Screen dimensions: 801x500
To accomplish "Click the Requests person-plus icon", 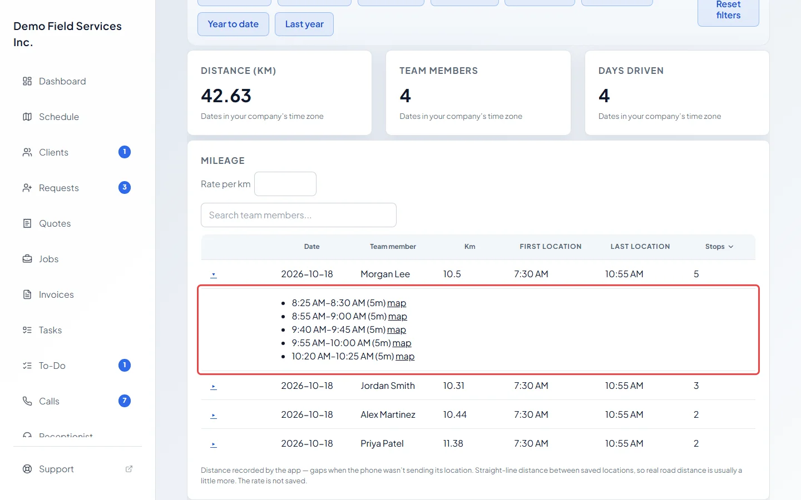I will [27, 188].
